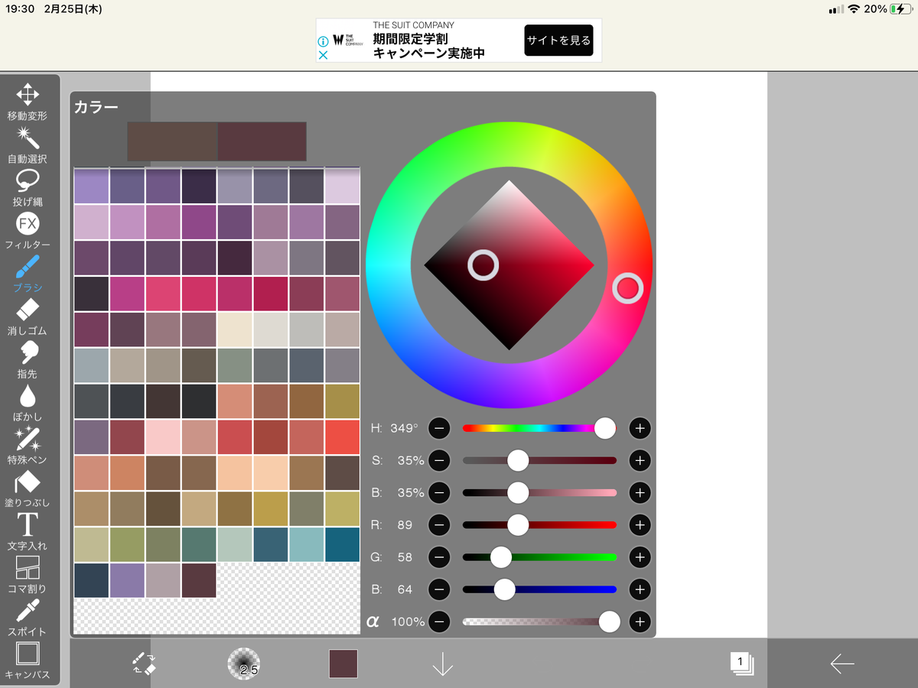Viewport: 918px width, 688px height.
Task: Tap the time 19:30 in status bar
Action: click(21, 9)
